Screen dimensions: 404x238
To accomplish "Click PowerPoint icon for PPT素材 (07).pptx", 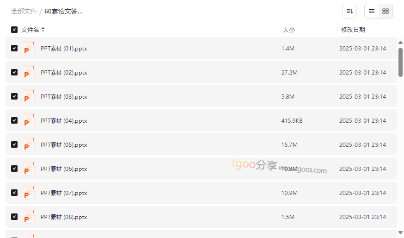I will pyautogui.click(x=29, y=193).
